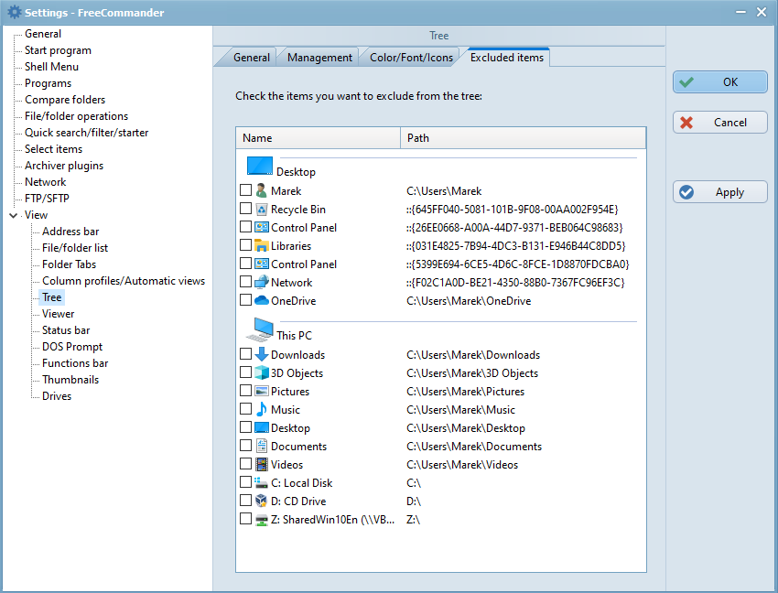The width and height of the screenshot is (778, 593).
Task: Click the Music note icon
Action: point(262,409)
